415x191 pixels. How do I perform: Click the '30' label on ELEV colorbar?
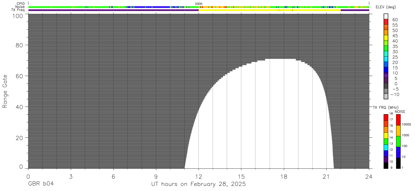point(395,52)
